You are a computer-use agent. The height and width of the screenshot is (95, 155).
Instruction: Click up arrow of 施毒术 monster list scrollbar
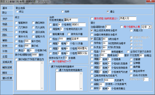[81, 74]
